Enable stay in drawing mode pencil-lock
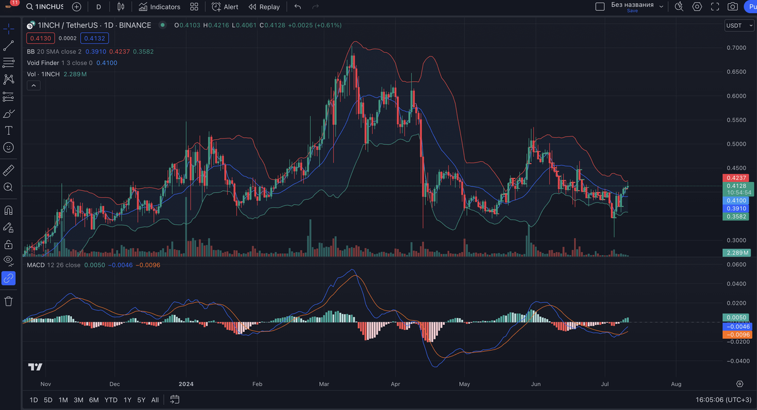Image resolution: width=757 pixels, height=410 pixels. click(x=9, y=227)
